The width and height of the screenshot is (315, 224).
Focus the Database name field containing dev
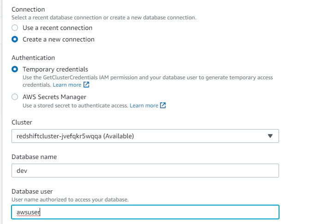coord(145,171)
